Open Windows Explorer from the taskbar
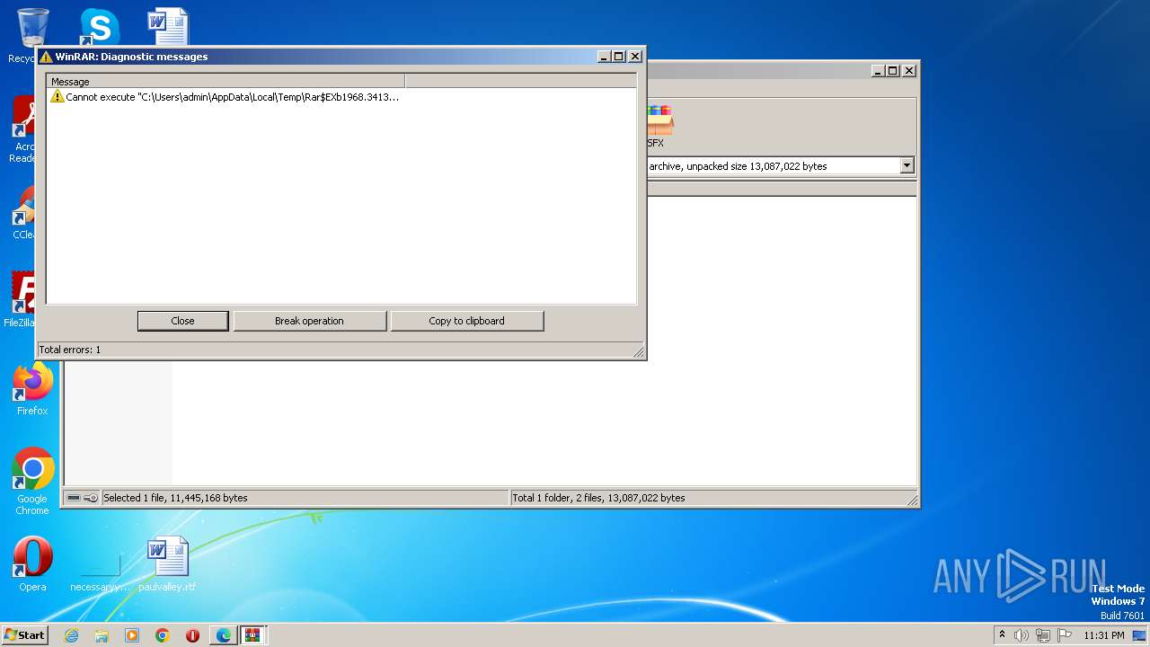 click(x=102, y=635)
